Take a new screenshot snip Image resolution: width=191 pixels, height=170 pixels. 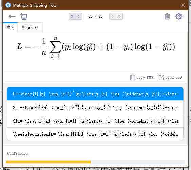pos(24,16)
